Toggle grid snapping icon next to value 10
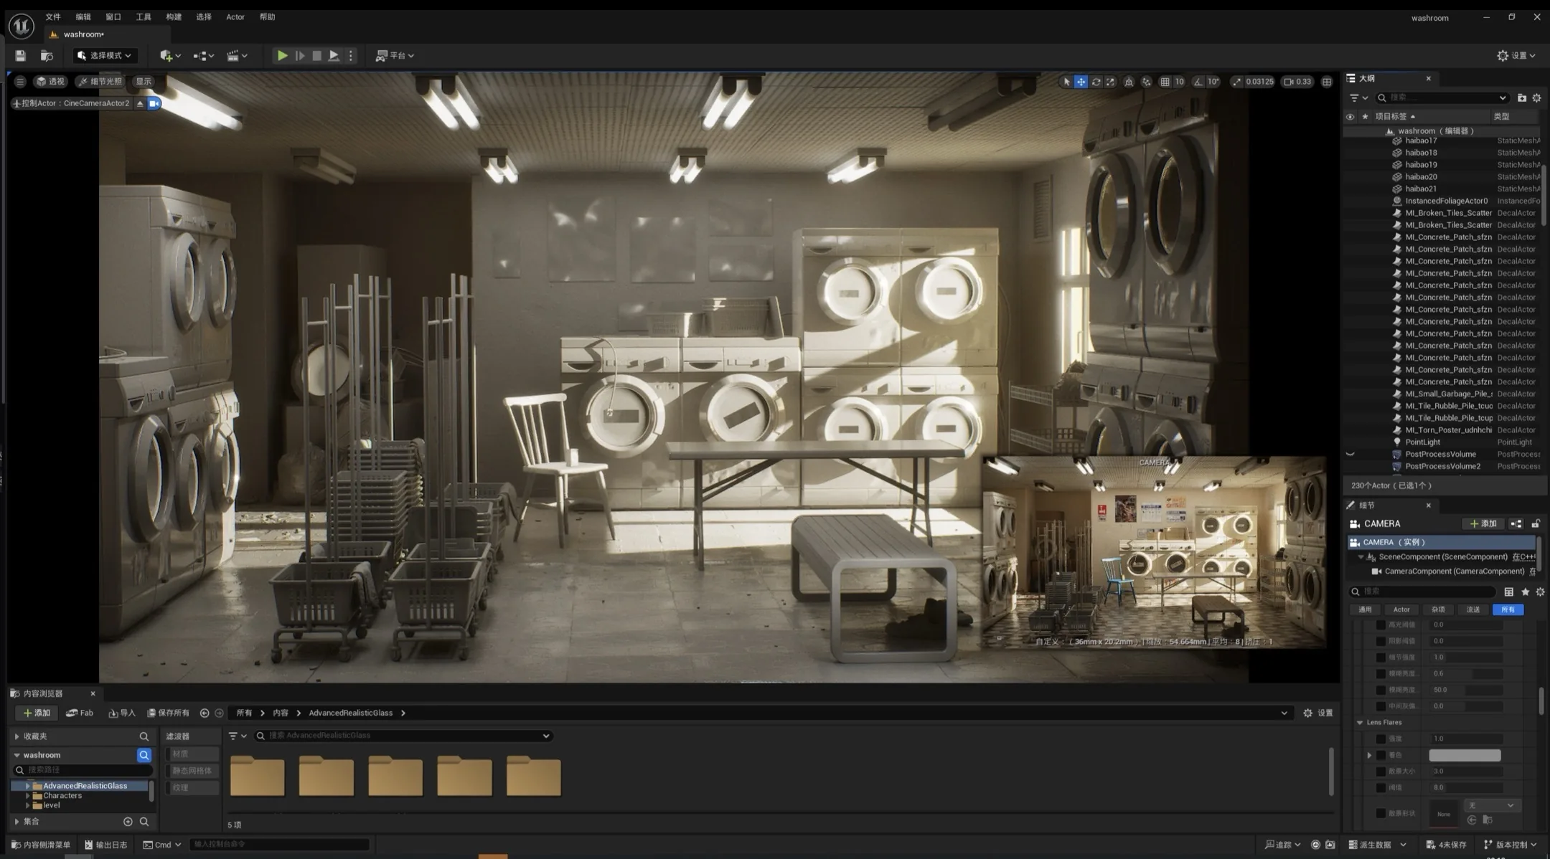 pos(1165,82)
